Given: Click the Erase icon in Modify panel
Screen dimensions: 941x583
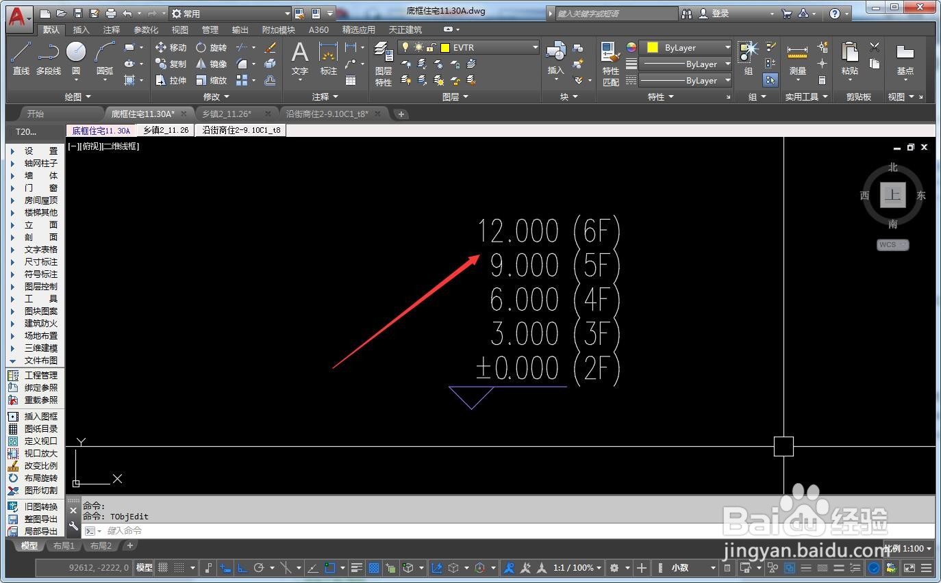Looking at the screenshot, I should pos(270,47).
